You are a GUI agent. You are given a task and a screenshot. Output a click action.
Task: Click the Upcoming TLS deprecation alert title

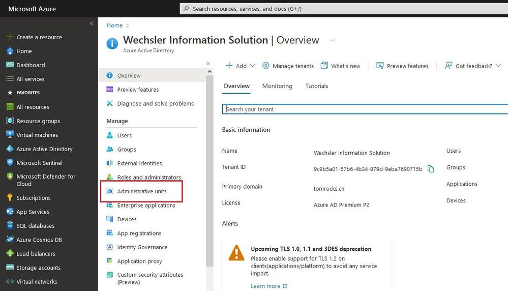click(x=311, y=249)
